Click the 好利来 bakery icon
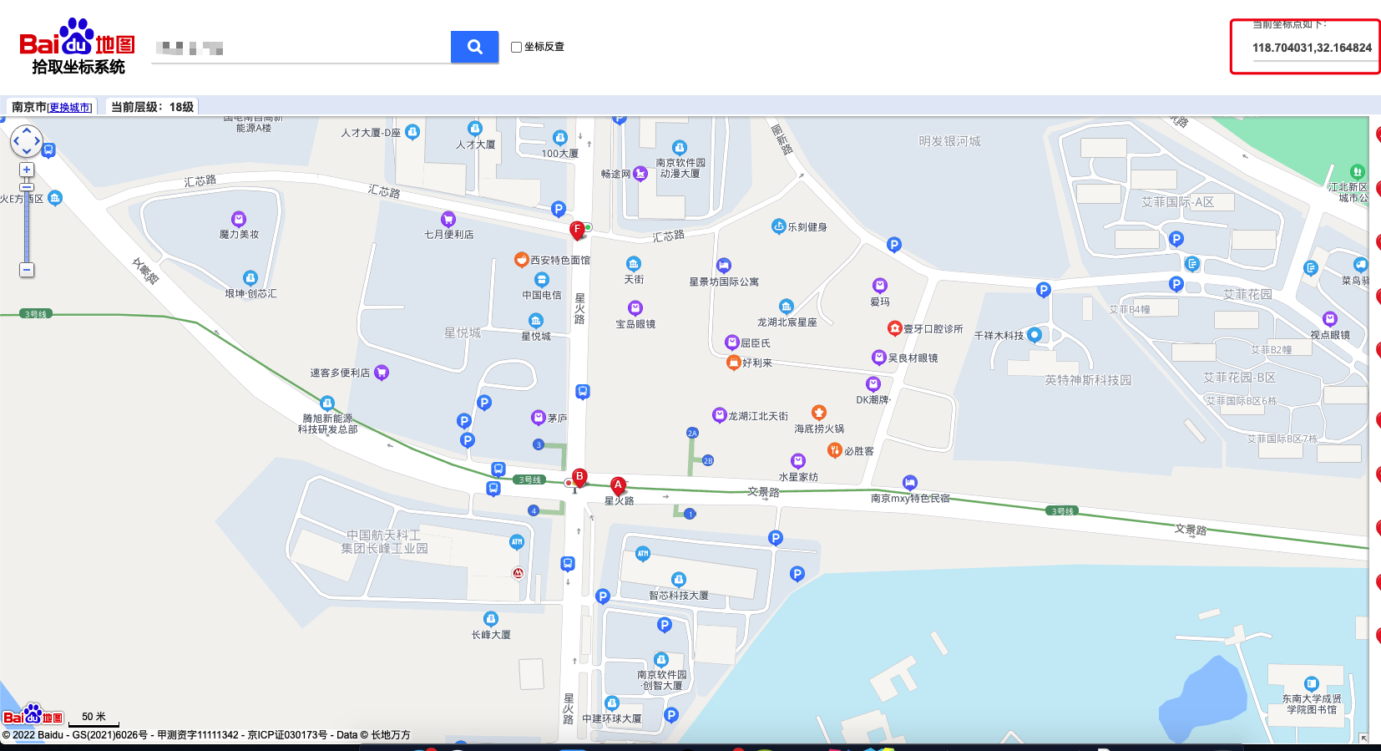This screenshot has width=1381, height=751. (x=733, y=363)
